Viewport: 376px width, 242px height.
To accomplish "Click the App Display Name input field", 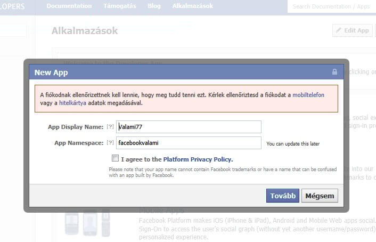I will click(189, 127).
